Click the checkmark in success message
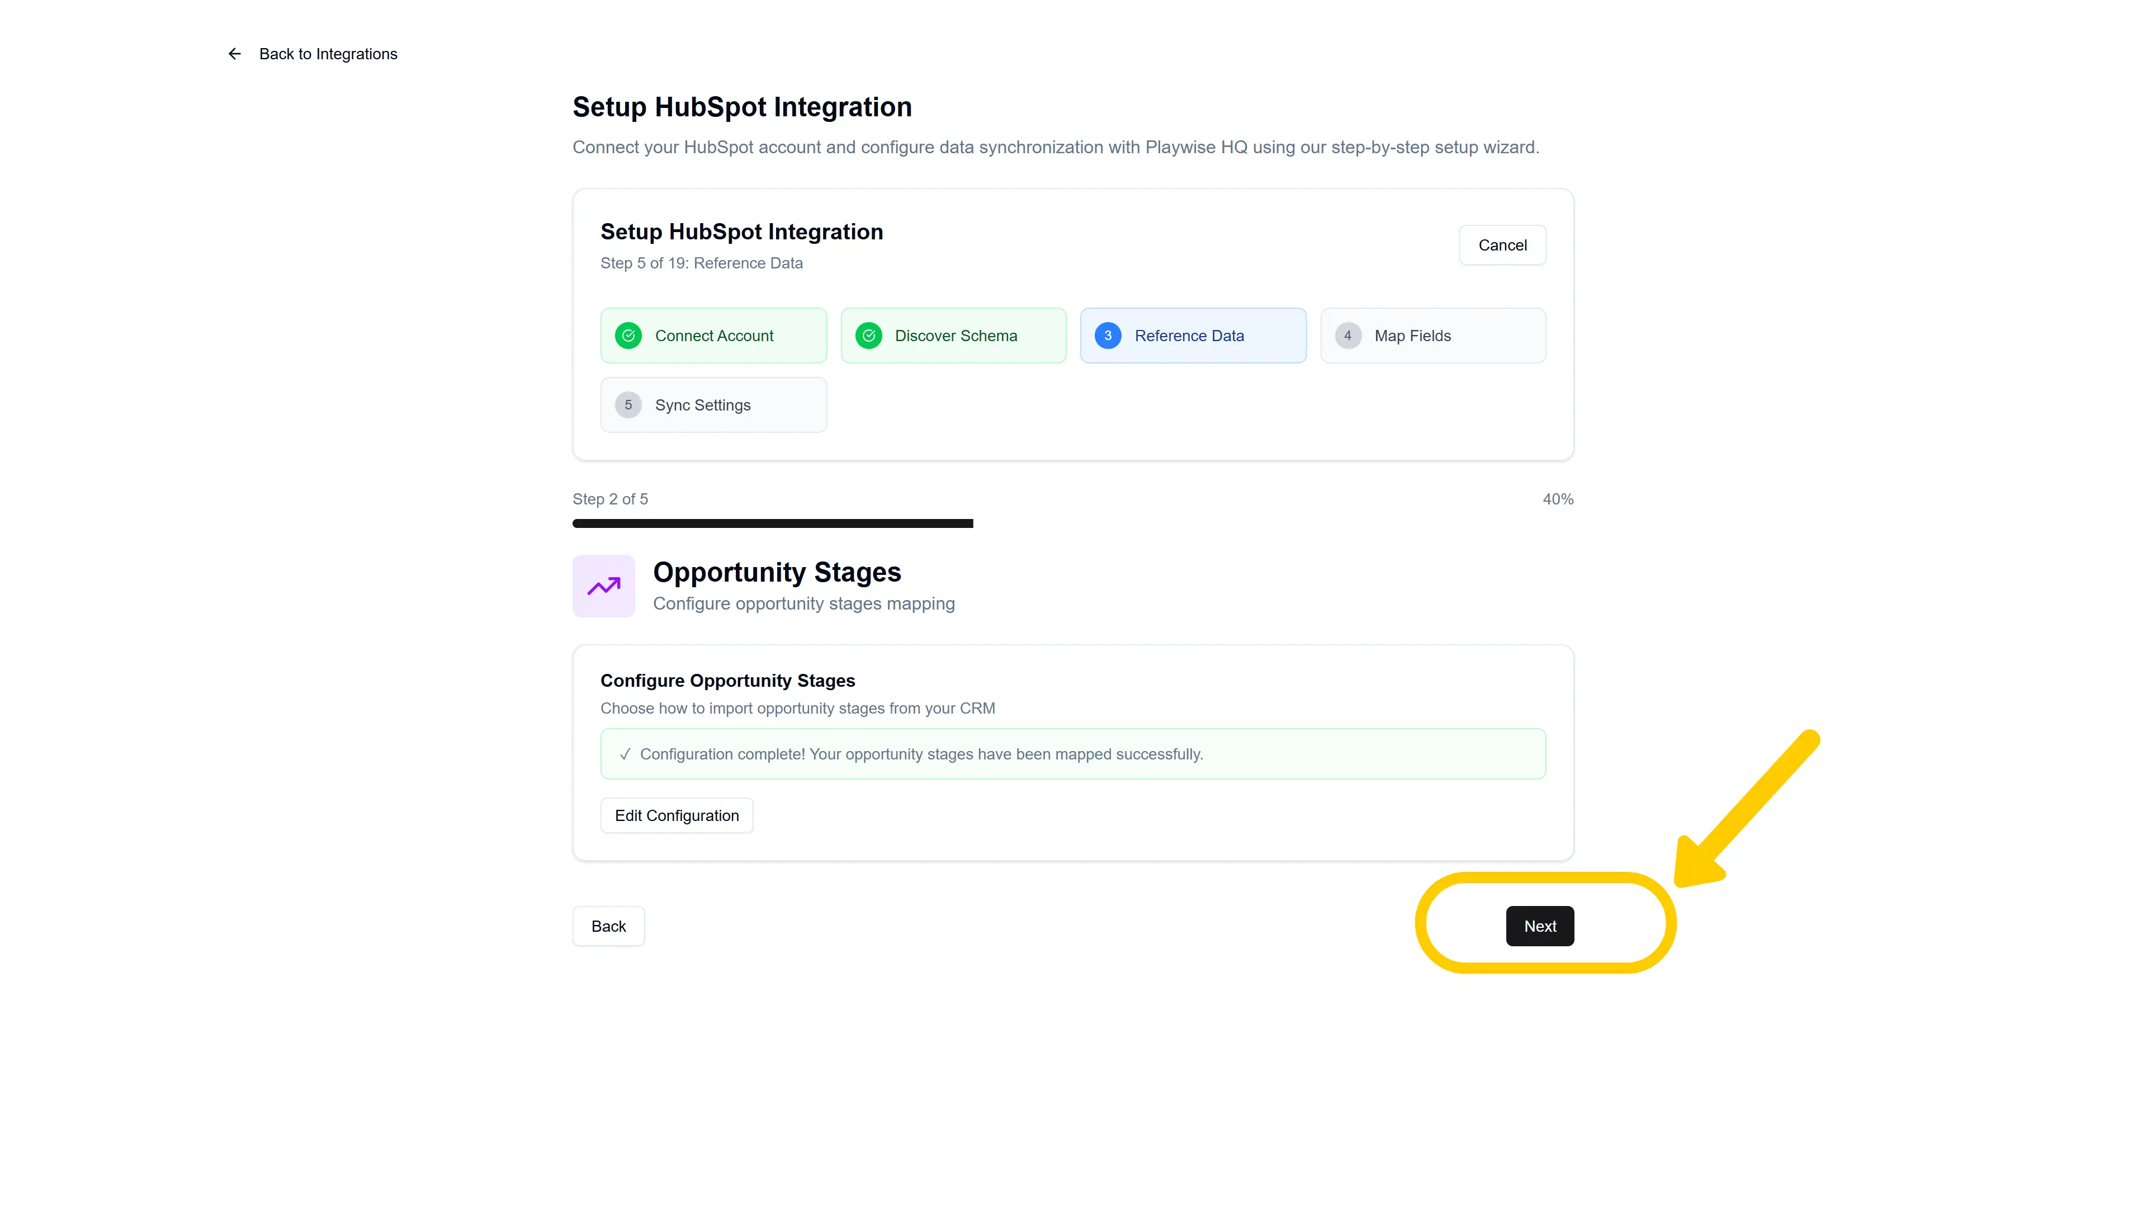This screenshot has height=1208, width=2147. tap(625, 754)
